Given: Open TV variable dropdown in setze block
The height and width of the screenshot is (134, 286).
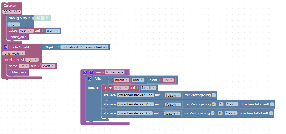Looking at the screenshot, I should click(24, 66).
